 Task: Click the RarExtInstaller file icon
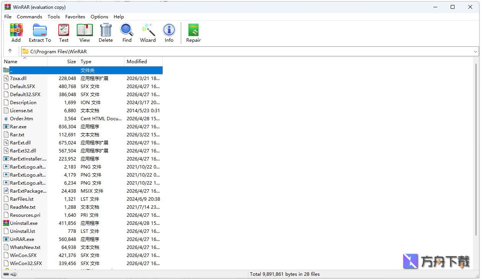[6, 159]
